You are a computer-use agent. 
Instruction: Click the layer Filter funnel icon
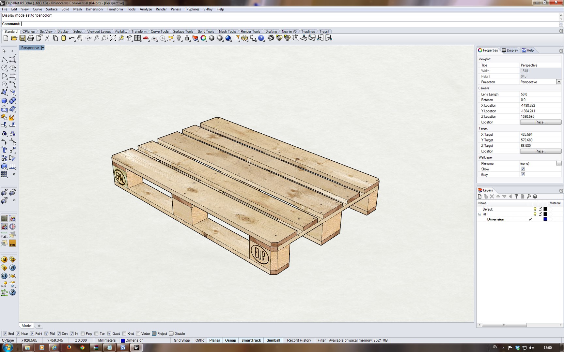[x=516, y=197]
